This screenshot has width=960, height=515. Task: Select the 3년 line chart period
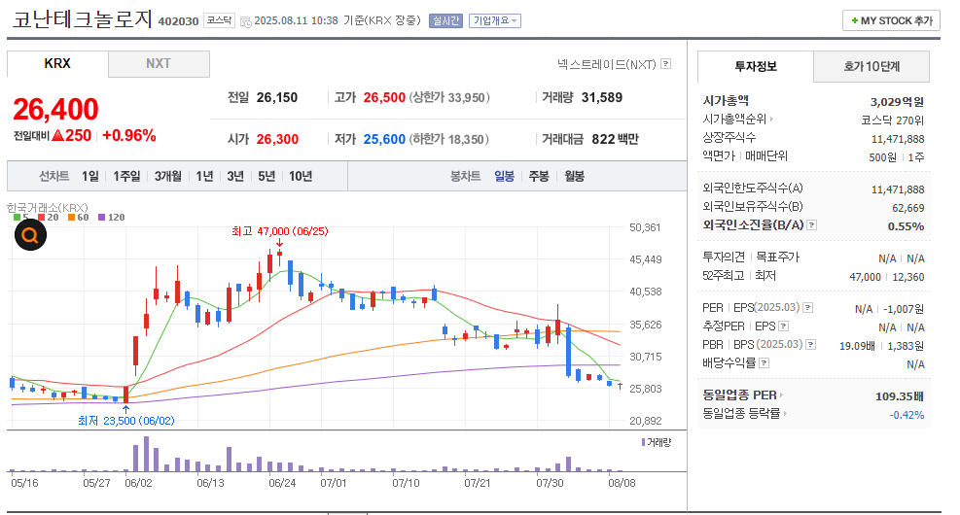click(x=235, y=176)
